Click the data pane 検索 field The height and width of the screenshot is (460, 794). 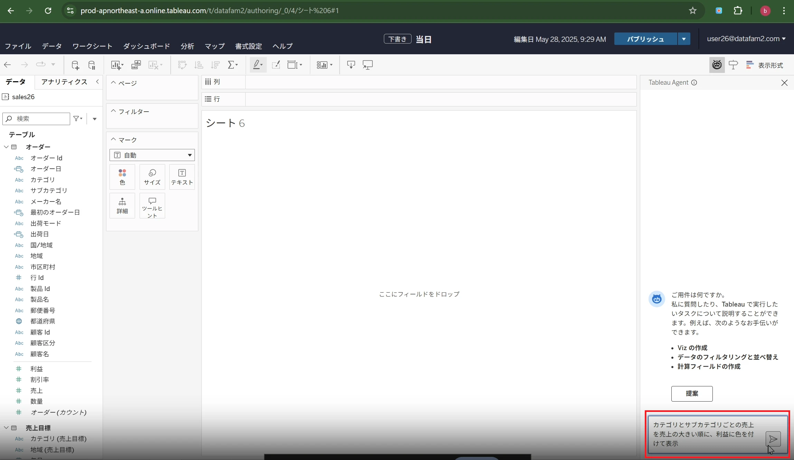tap(36, 119)
